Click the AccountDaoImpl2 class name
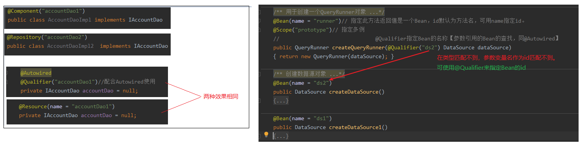Viewport: 584px width, 146px height. (x=70, y=46)
